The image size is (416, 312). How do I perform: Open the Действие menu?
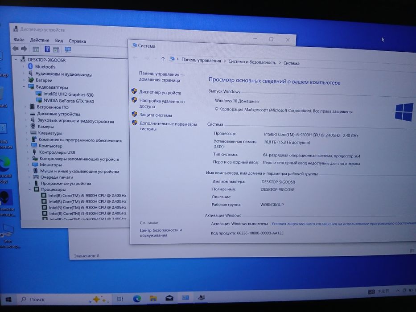(40, 40)
